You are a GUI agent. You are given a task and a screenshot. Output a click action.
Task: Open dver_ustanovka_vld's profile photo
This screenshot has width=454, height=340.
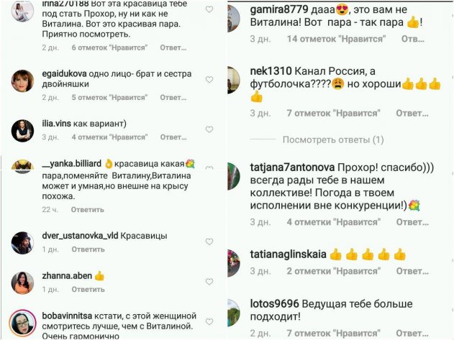pyautogui.click(x=22, y=243)
